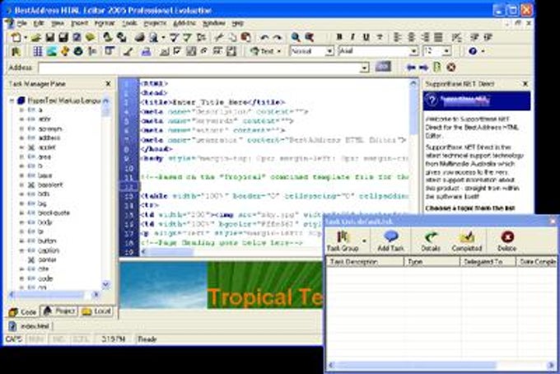Toggle Strikethrough formatting

click(380, 37)
